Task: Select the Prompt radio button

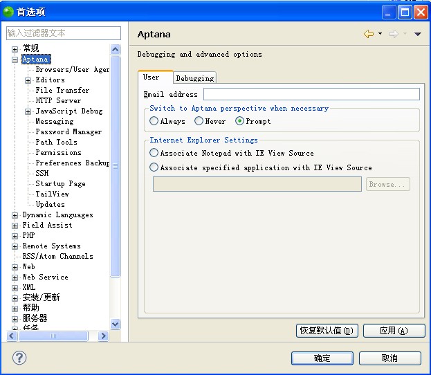Action: pyautogui.click(x=239, y=120)
